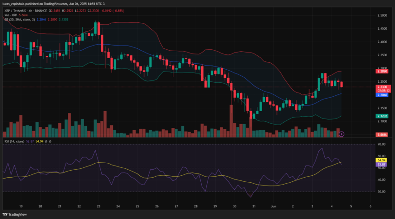This screenshot has width=395, height=219.
Task: Click the 30.00 RSI scale level
Action: 382,192
